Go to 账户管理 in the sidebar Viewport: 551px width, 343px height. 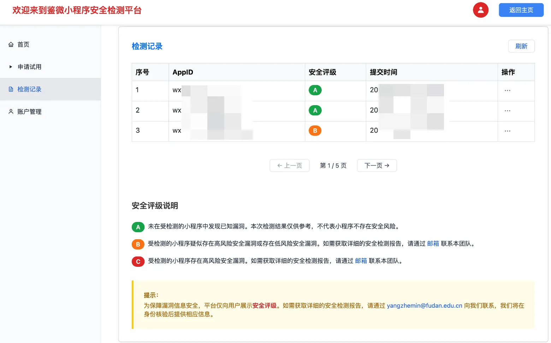[29, 112]
